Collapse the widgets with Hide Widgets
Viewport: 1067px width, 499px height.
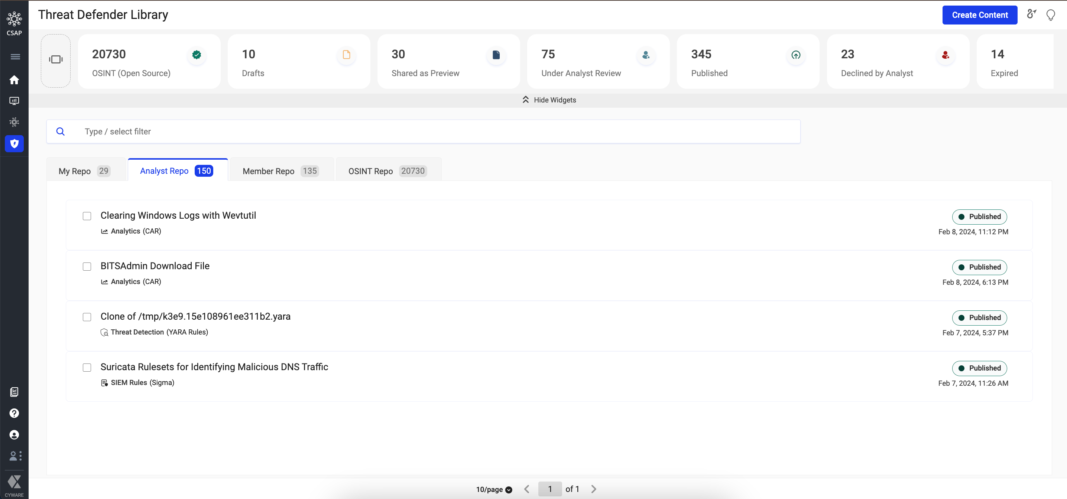[549, 100]
